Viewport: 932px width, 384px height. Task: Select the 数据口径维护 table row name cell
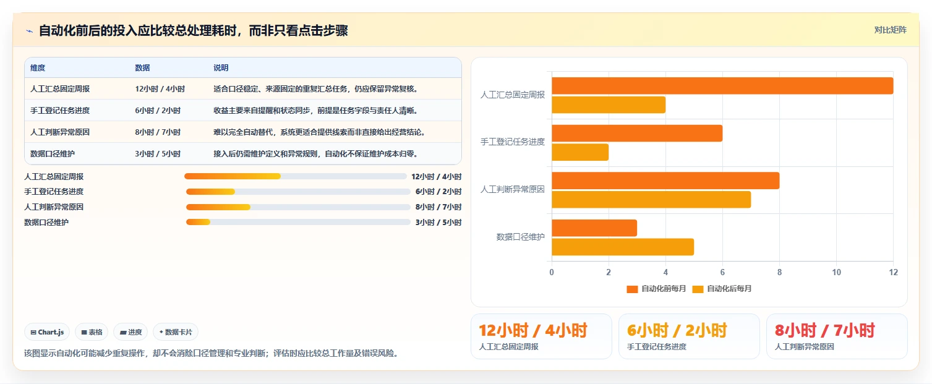53,154
